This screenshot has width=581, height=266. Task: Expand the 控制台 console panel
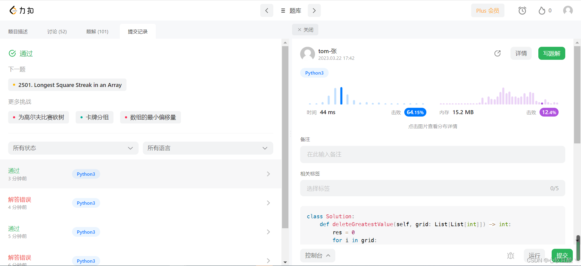(x=317, y=255)
